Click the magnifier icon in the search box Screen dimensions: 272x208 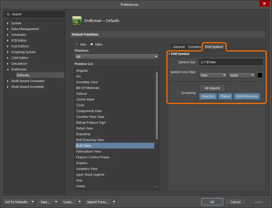(8, 14)
